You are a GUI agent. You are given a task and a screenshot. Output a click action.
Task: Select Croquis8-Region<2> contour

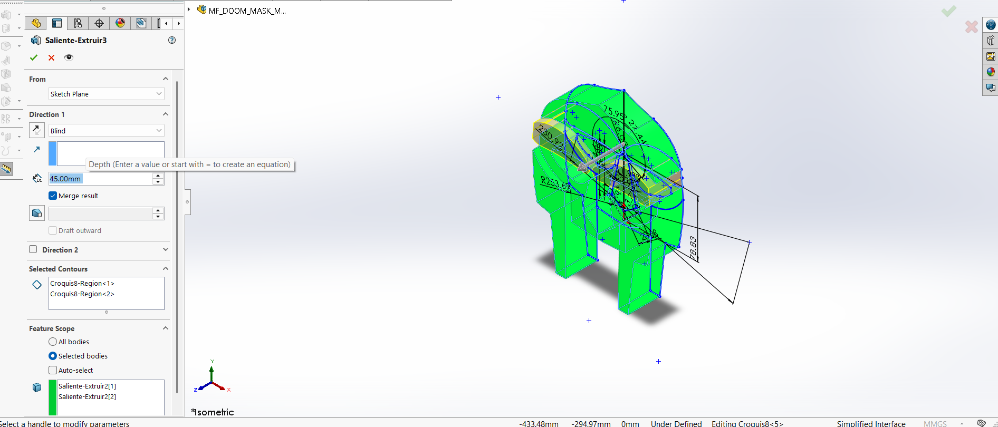(x=82, y=294)
